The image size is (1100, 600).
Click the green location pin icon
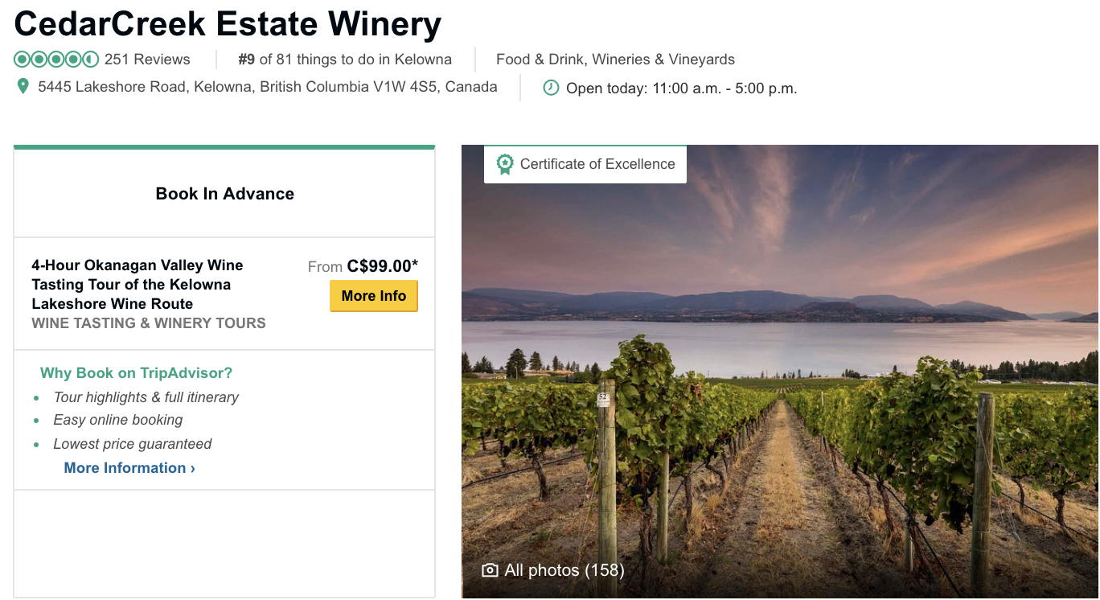pyautogui.click(x=23, y=86)
